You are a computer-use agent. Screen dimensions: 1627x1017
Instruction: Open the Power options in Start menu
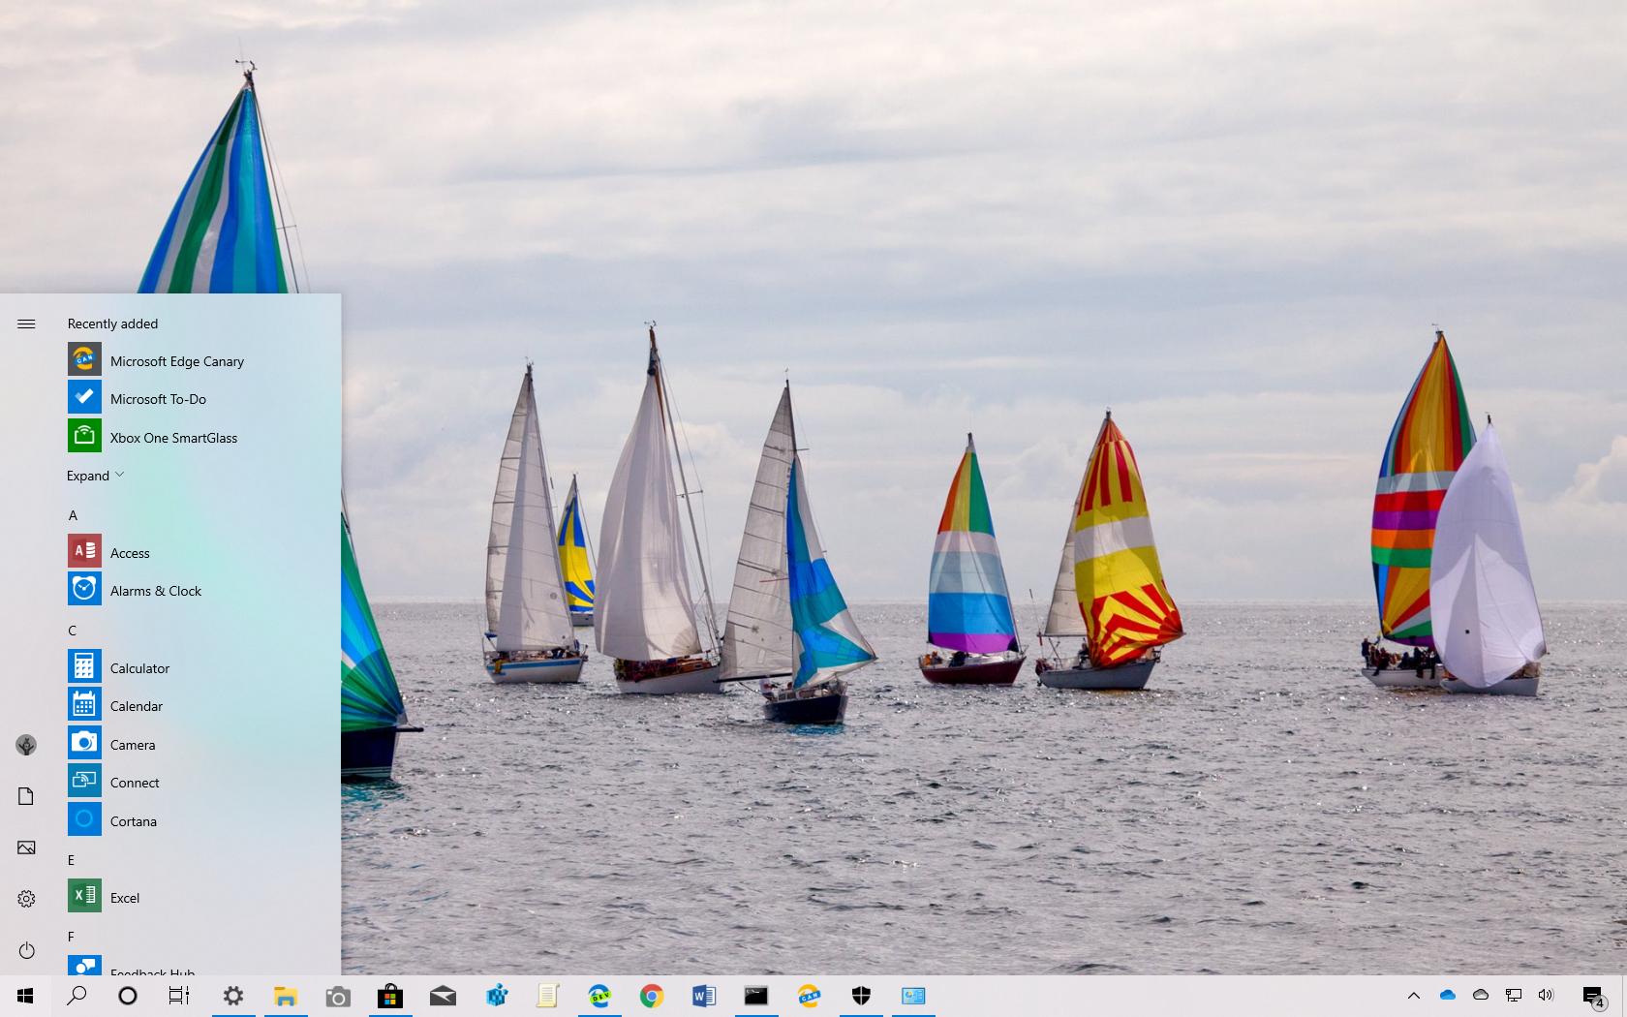point(26,950)
